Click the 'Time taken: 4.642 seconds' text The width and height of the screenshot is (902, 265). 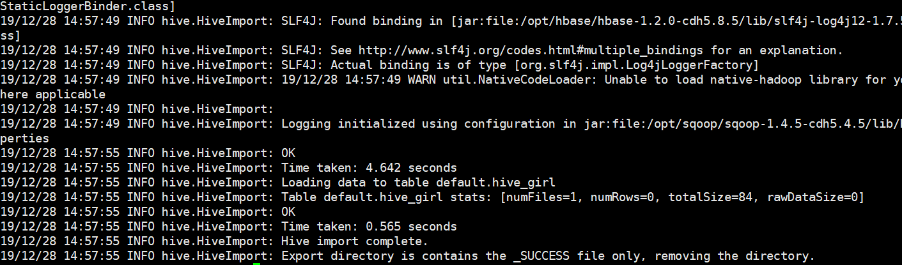(x=369, y=167)
